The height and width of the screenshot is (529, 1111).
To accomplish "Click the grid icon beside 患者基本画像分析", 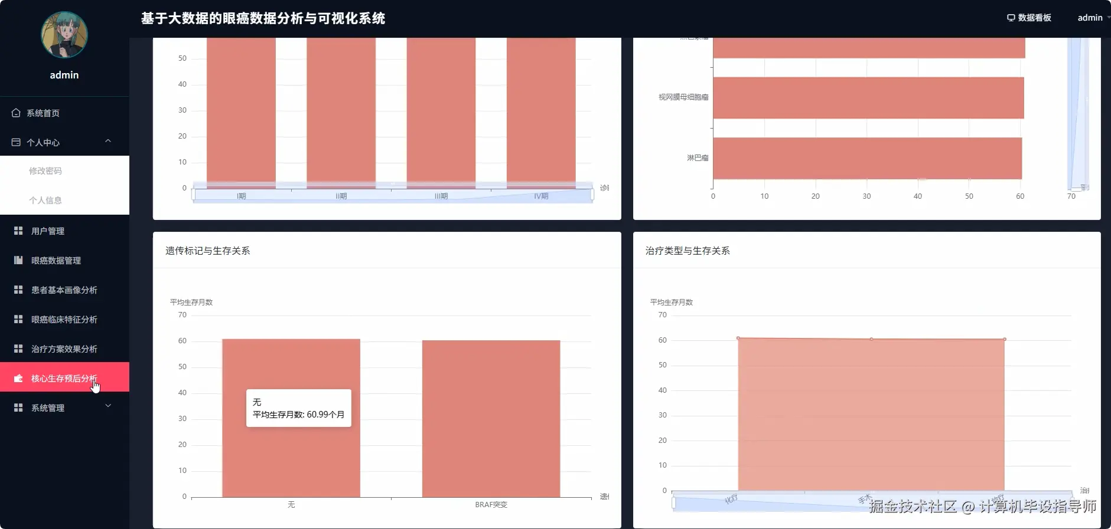I will [x=18, y=290].
